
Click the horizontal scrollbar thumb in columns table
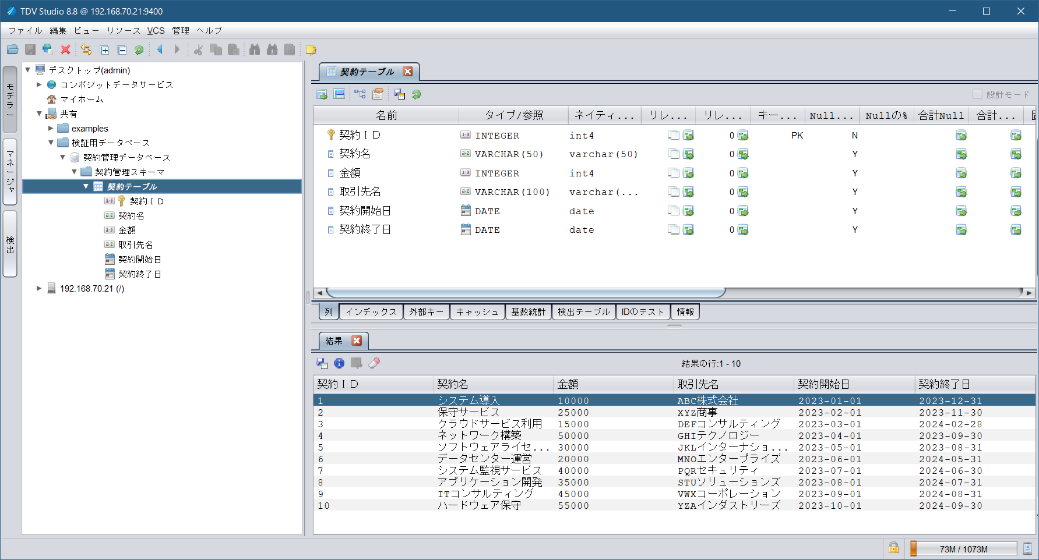click(526, 292)
